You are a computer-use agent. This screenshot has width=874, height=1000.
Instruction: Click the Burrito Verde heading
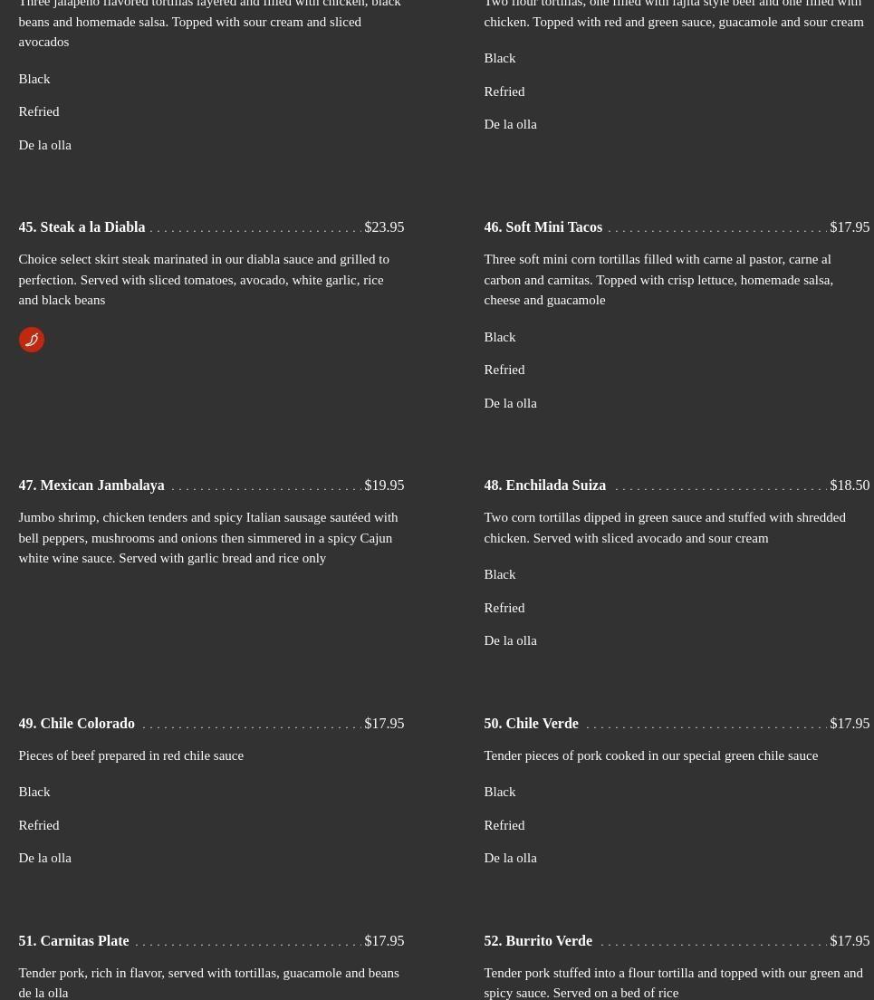tap(538, 941)
